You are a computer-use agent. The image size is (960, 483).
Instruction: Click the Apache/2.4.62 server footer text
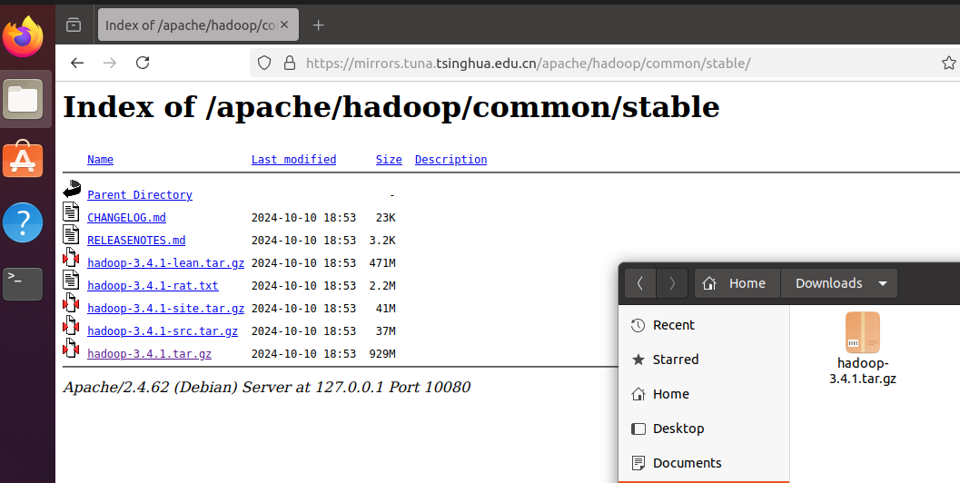point(266,387)
